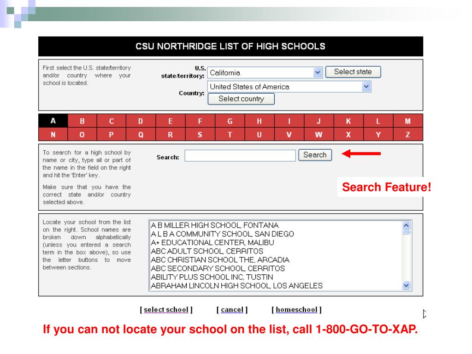The height and width of the screenshot is (354, 472).
Task: Select letter G tab
Action: (230, 121)
